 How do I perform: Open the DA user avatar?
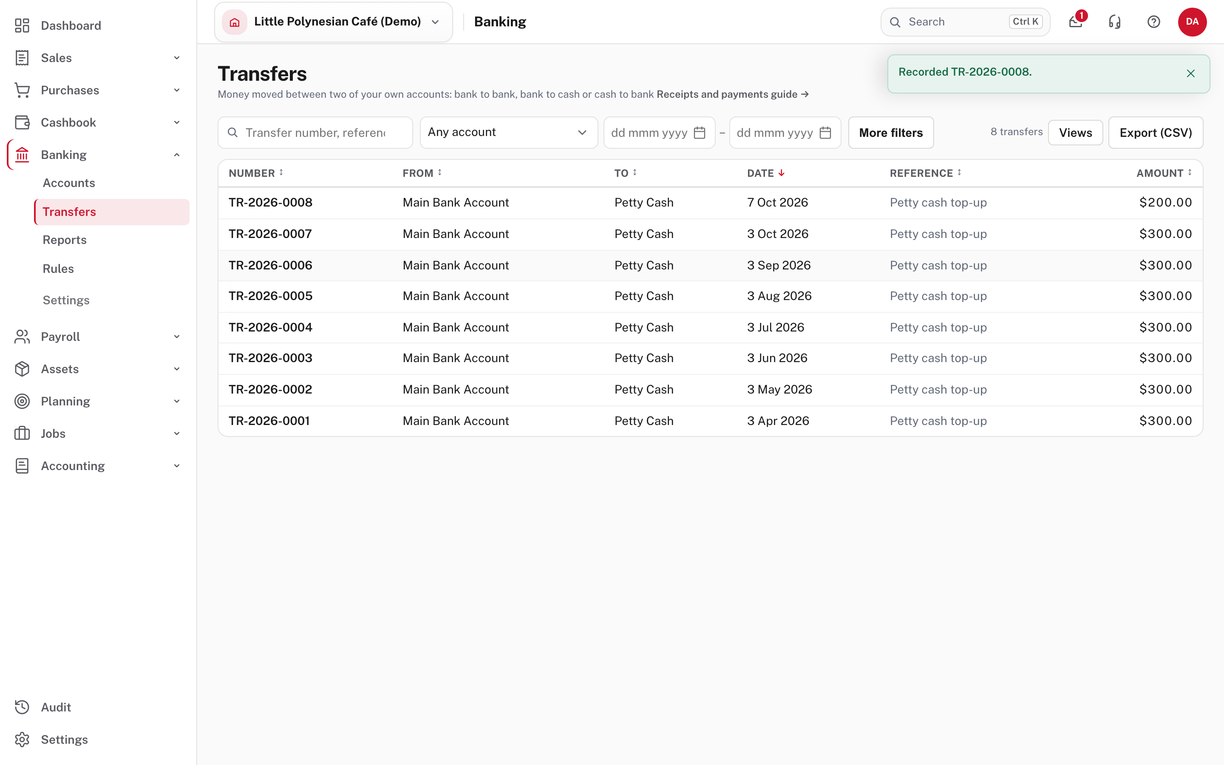point(1192,22)
